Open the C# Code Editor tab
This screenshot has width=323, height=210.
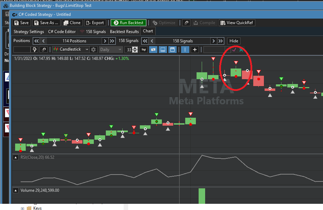[62, 32]
